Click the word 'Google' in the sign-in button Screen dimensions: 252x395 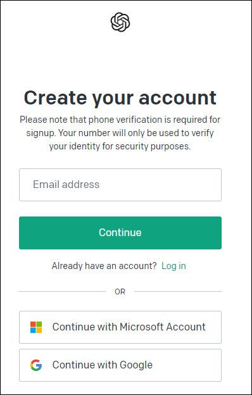pyautogui.click(x=136, y=365)
